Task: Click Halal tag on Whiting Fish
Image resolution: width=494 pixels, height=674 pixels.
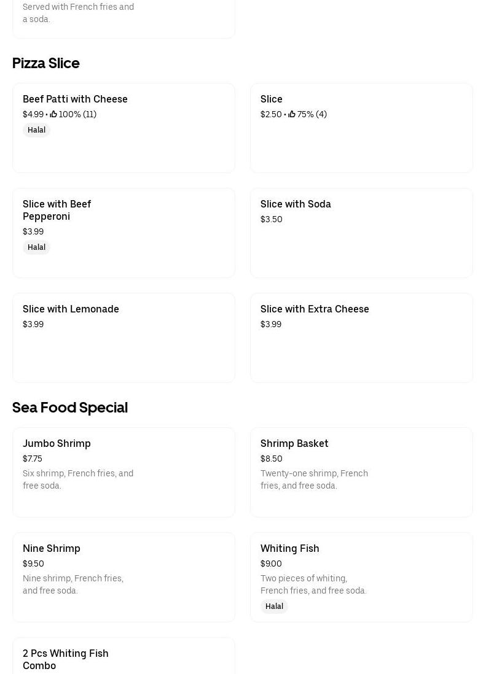Action: point(274,606)
